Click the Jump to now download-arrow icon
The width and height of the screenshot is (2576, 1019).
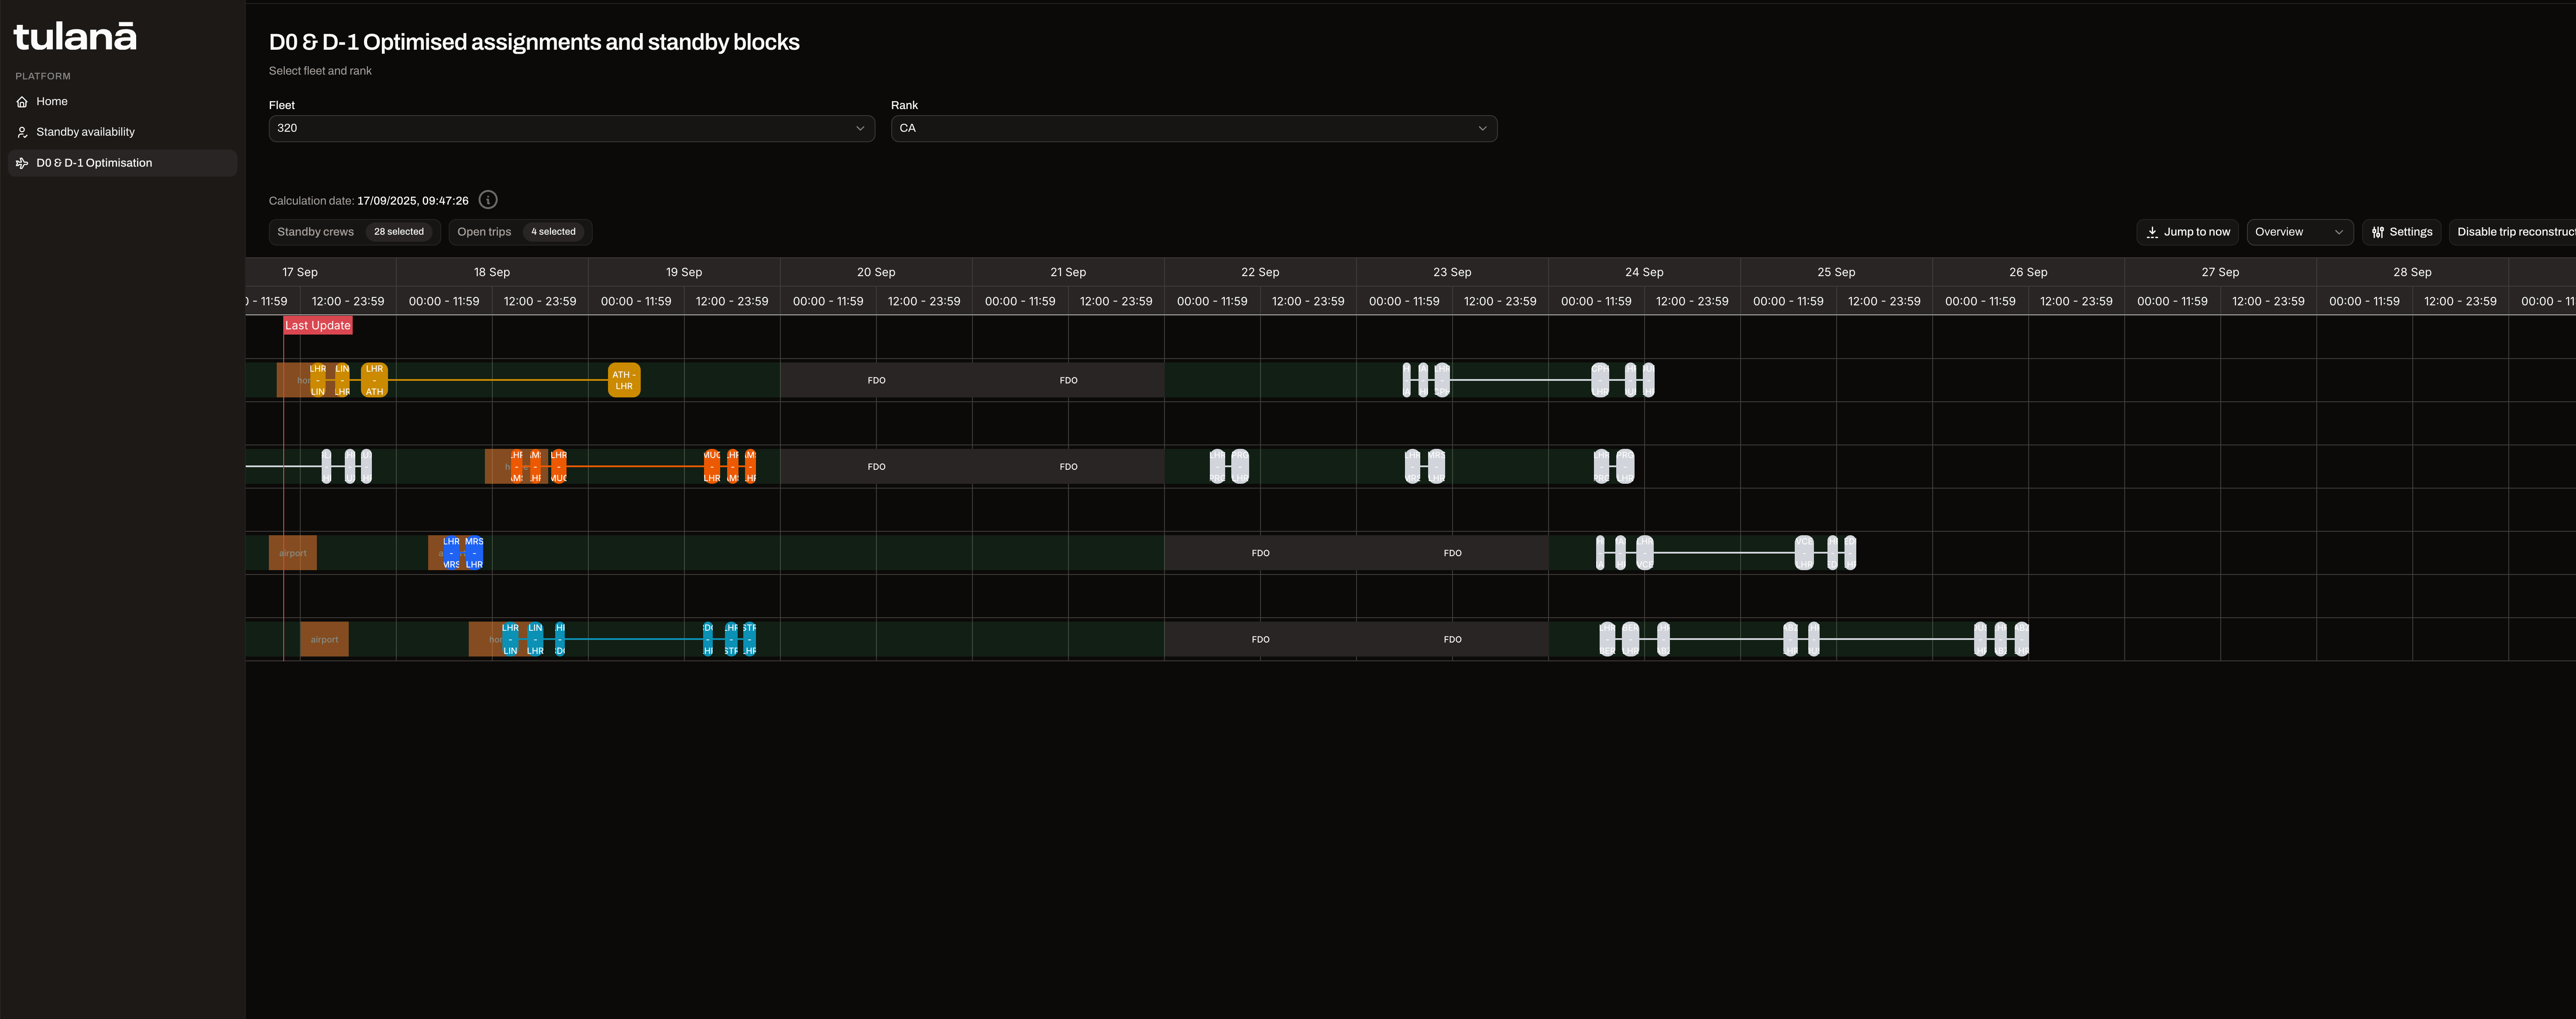2152,232
